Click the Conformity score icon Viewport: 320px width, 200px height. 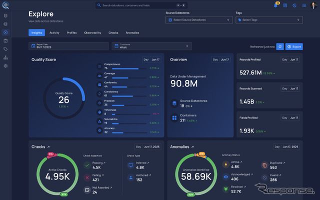99,84
